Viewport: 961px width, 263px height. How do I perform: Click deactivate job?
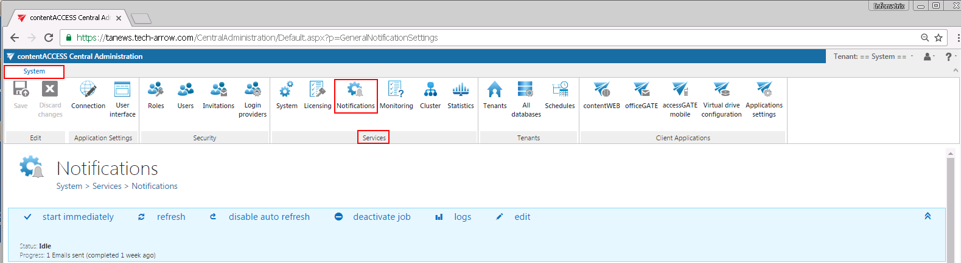tap(381, 217)
